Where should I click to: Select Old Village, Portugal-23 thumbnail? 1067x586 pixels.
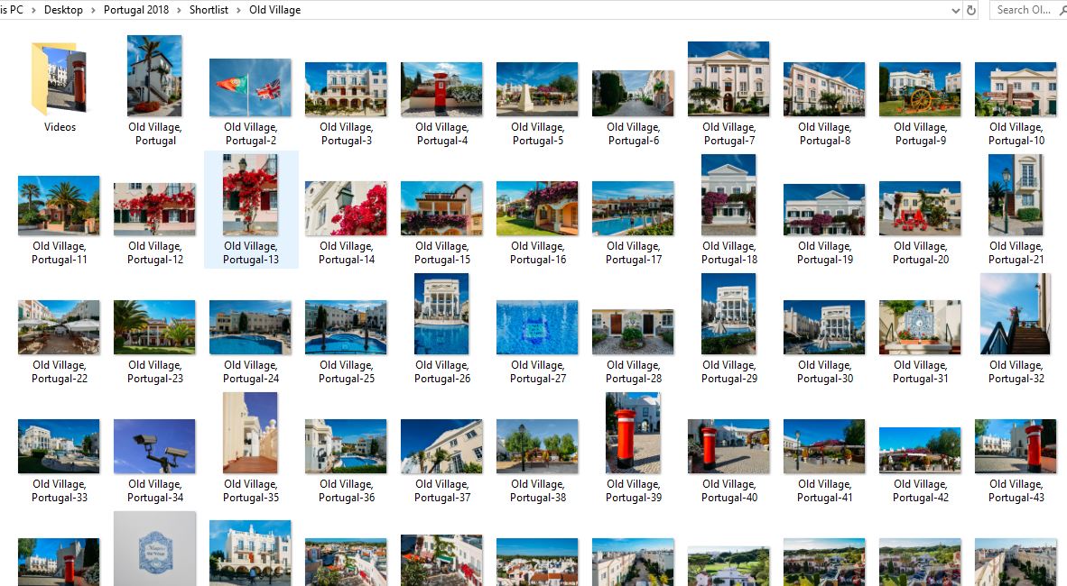pos(154,327)
